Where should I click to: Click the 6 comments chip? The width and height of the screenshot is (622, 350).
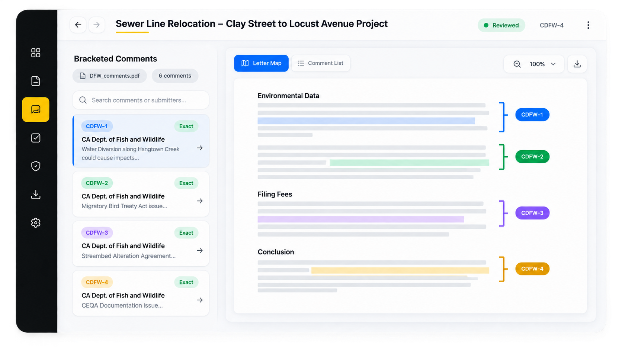175,76
